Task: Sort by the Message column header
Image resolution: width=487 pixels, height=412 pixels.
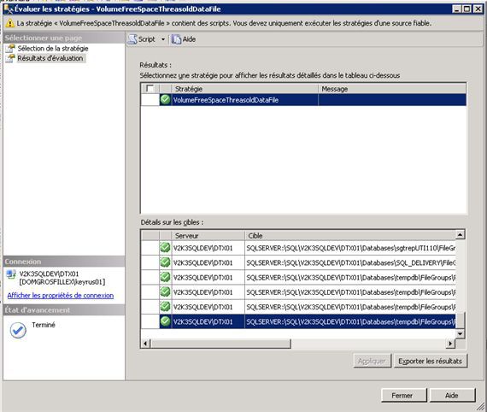Action: tap(392, 89)
